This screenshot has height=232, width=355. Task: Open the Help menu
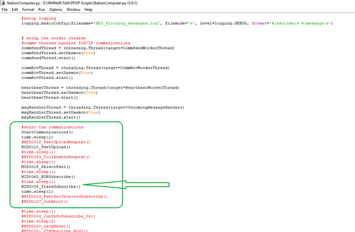coord(88,10)
